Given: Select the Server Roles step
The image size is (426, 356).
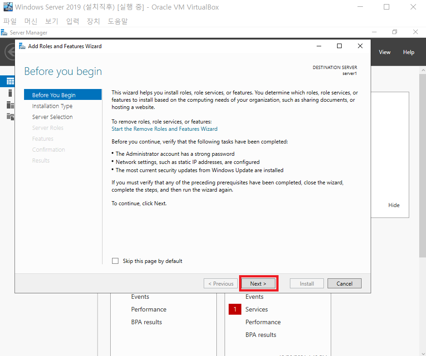Looking at the screenshot, I should click(48, 128).
